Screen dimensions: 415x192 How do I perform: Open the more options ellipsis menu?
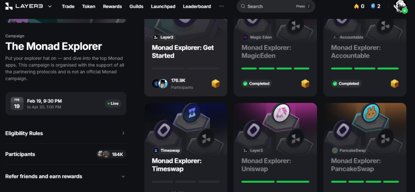[x=222, y=6]
